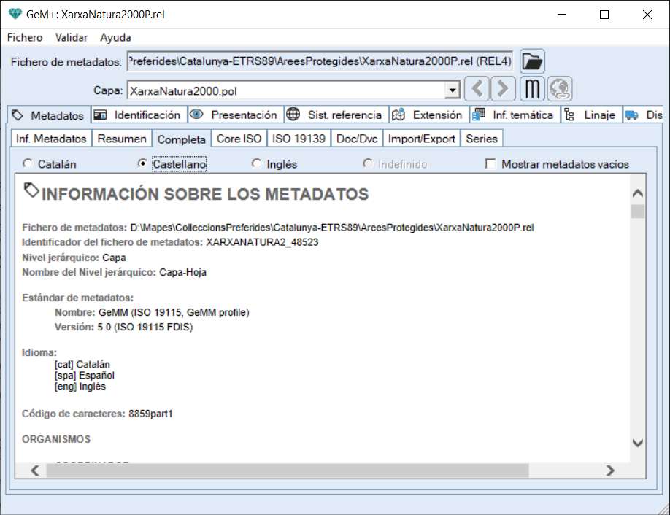
Task: Switch to the Core ISO subtab
Action: click(x=239, y=139)
